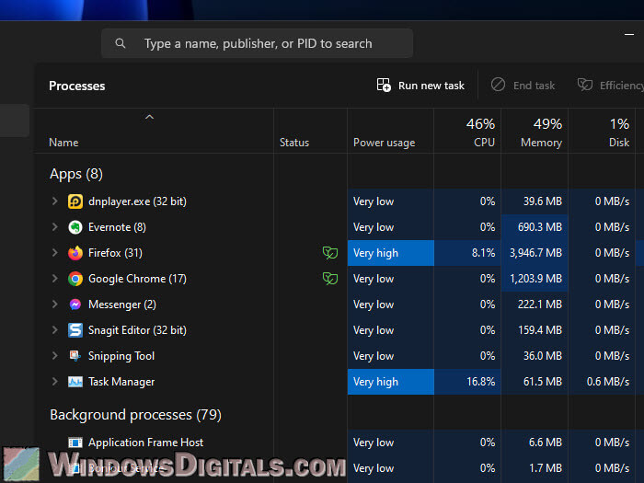Screen dimensions: 644x483
Task: Click the Snipping Tool app icon
Action: click(x=75, y=356)
